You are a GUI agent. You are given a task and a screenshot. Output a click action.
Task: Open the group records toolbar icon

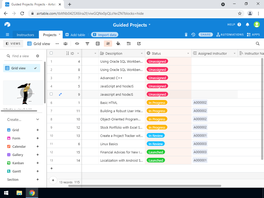98,44
